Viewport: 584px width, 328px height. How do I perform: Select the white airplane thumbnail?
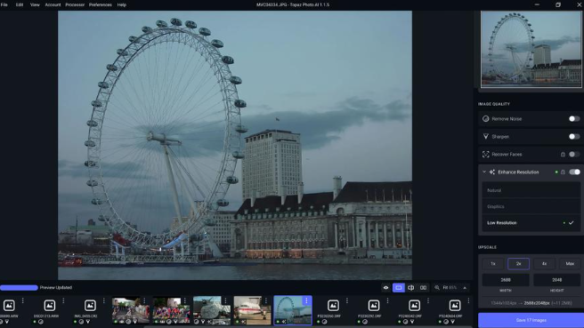[252, 310]
